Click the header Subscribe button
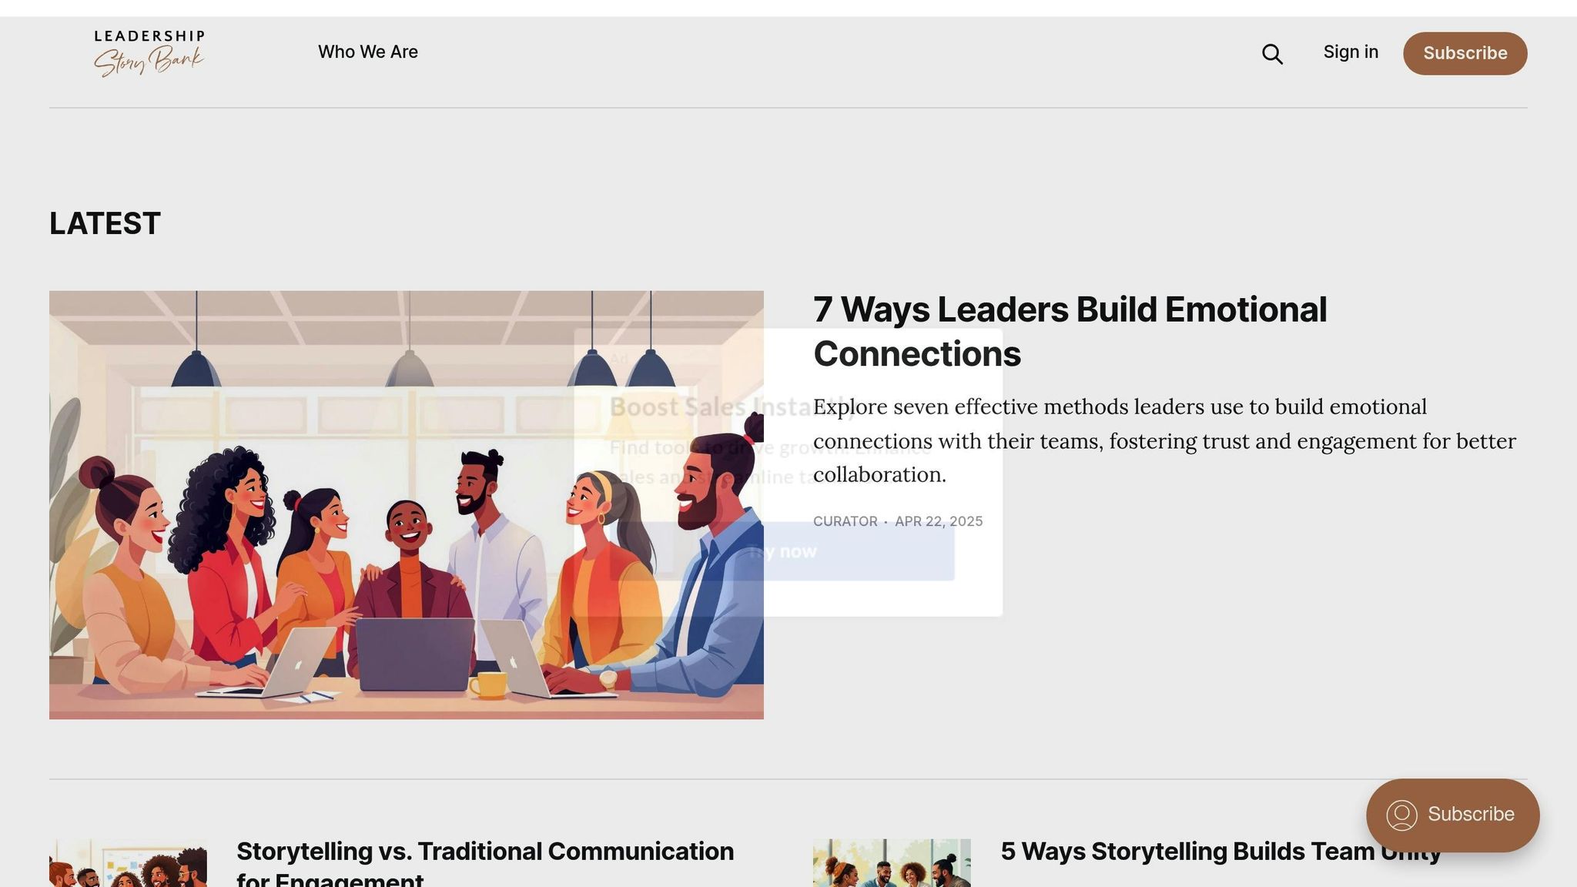This screenshot has height=887, width=1577. [x=1465, y=53]
